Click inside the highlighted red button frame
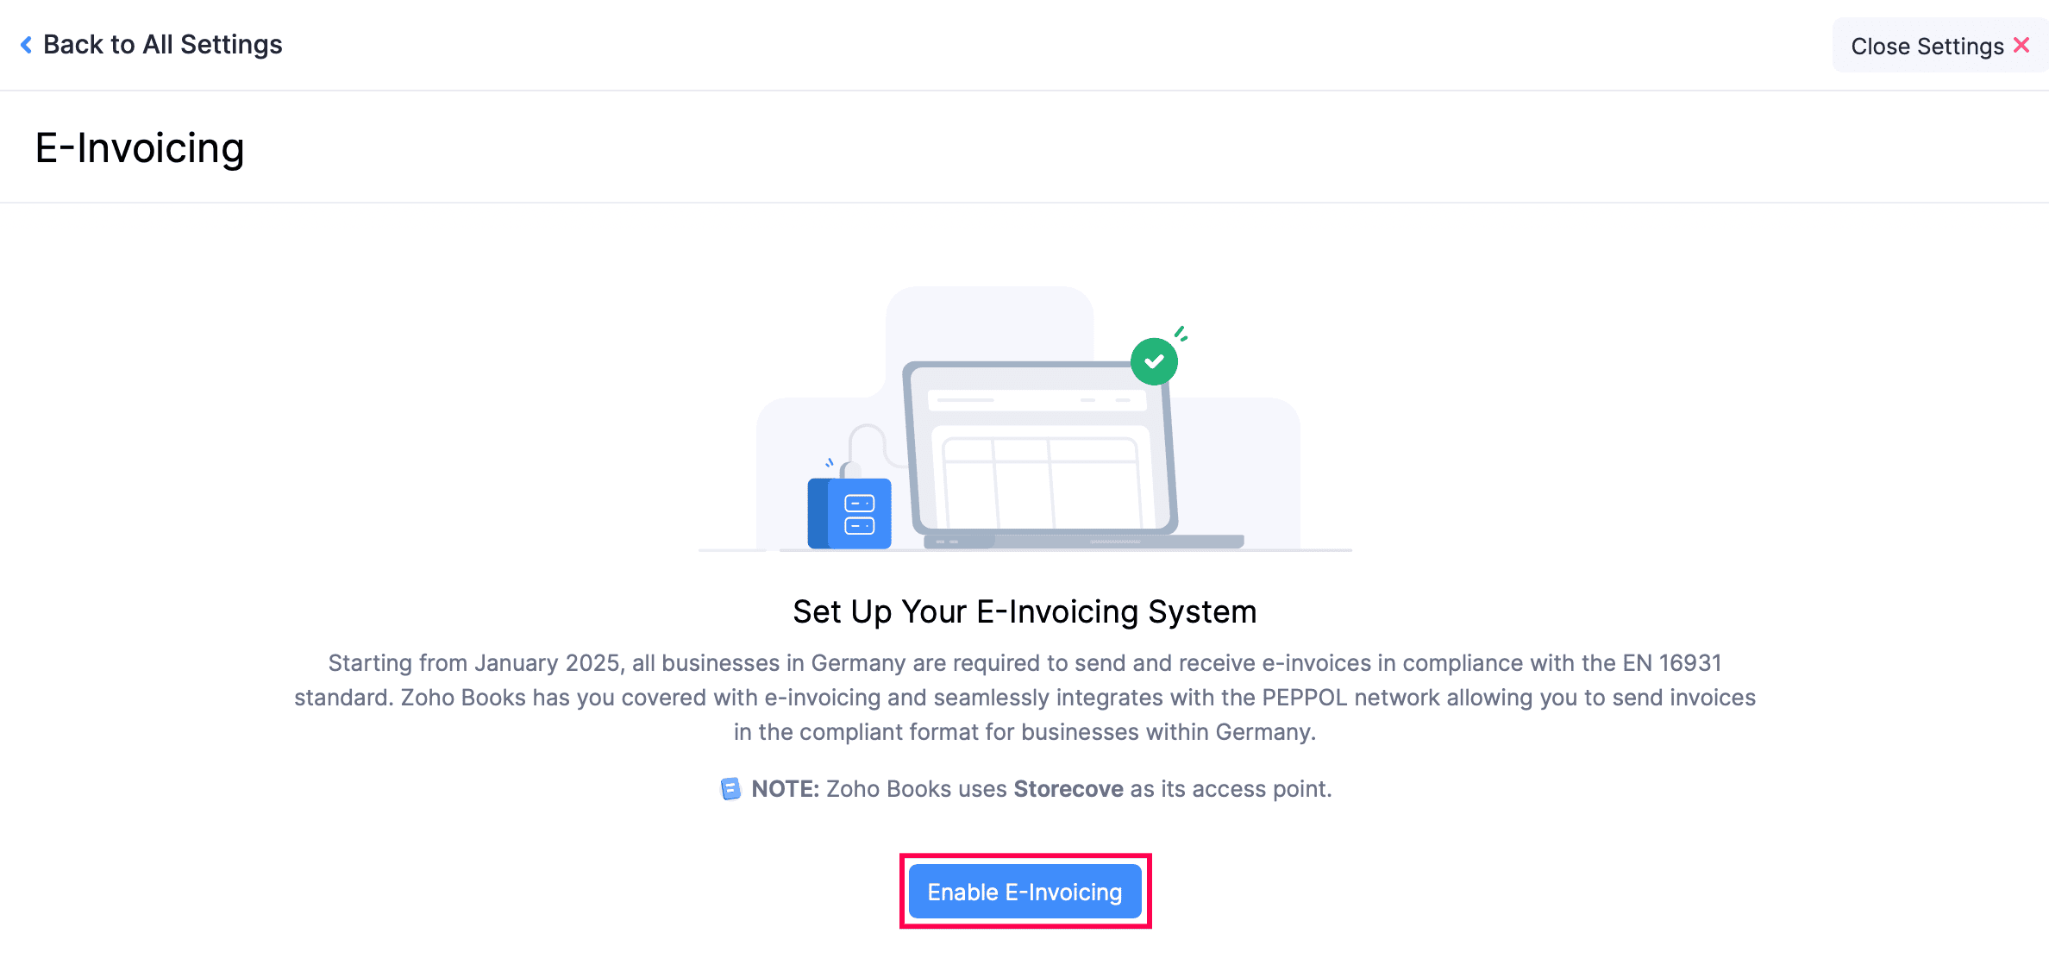 click(1024, 891)
